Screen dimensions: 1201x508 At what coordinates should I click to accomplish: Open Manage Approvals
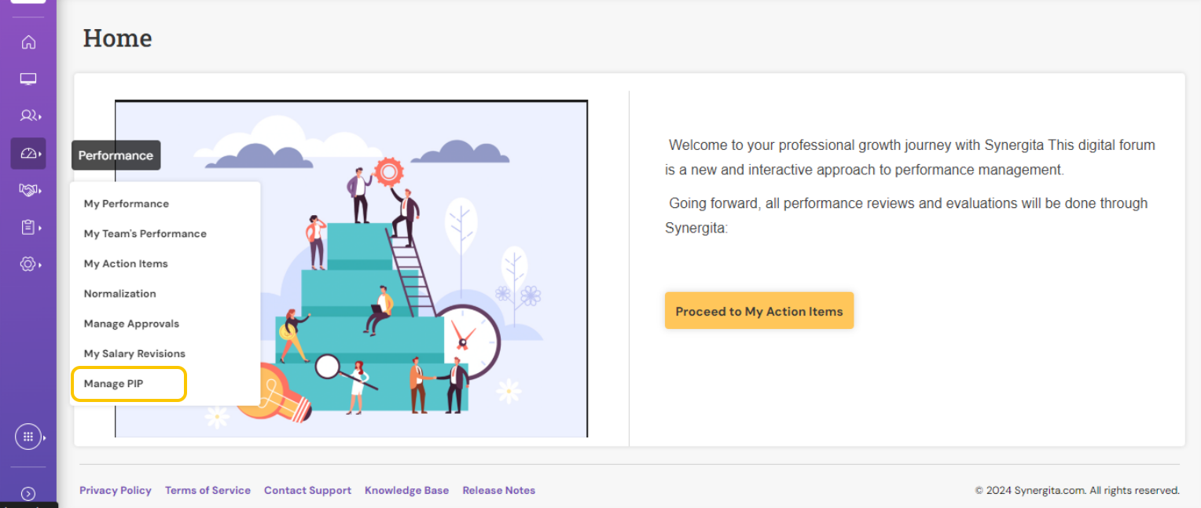click(131, 323)
